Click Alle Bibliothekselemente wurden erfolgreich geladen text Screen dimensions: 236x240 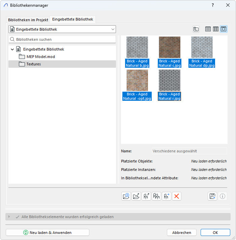coord(67,217)
